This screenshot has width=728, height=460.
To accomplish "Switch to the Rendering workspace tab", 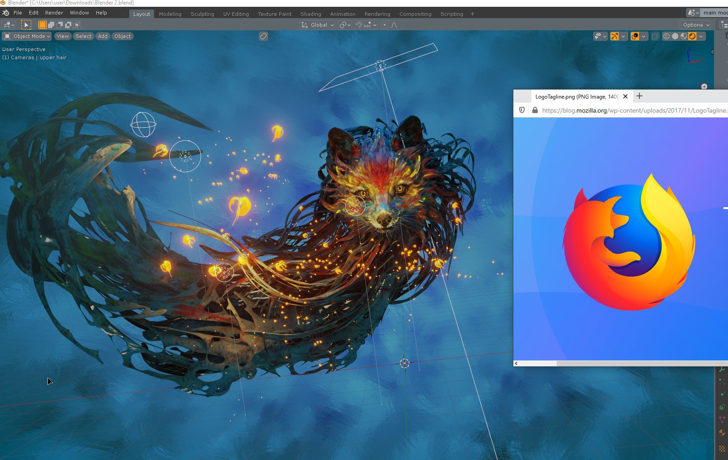I will 377,14.
